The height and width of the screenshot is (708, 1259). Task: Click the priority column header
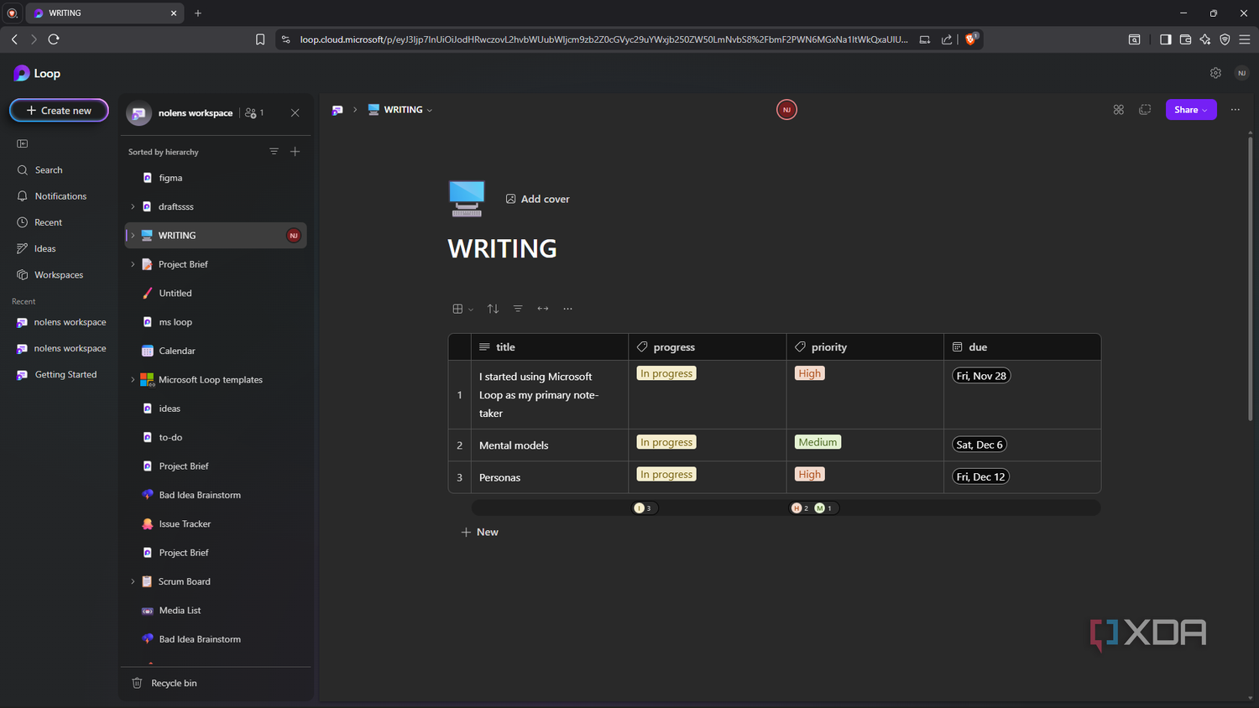pyautogui.click(x=865, y=347)
